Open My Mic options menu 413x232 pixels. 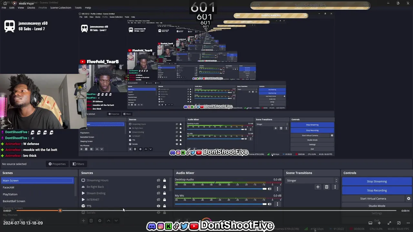point(277,204)
